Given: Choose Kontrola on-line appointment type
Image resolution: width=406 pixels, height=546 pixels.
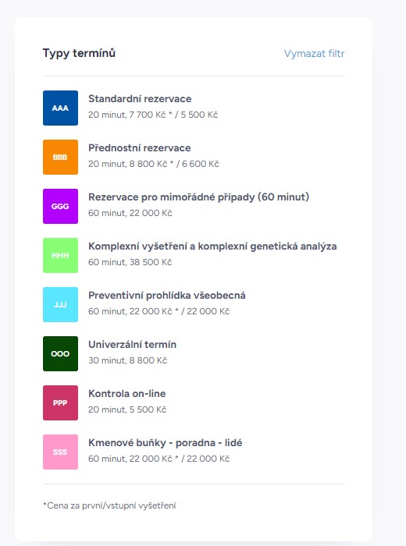Looking at the screenshot, I should click(x=127, y=393).
